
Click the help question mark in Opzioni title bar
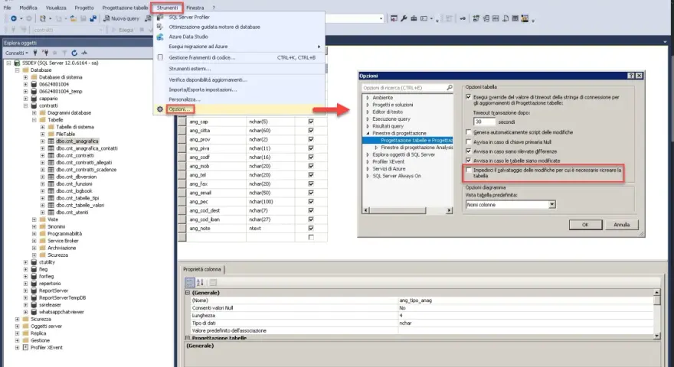(x=630, y=76)
